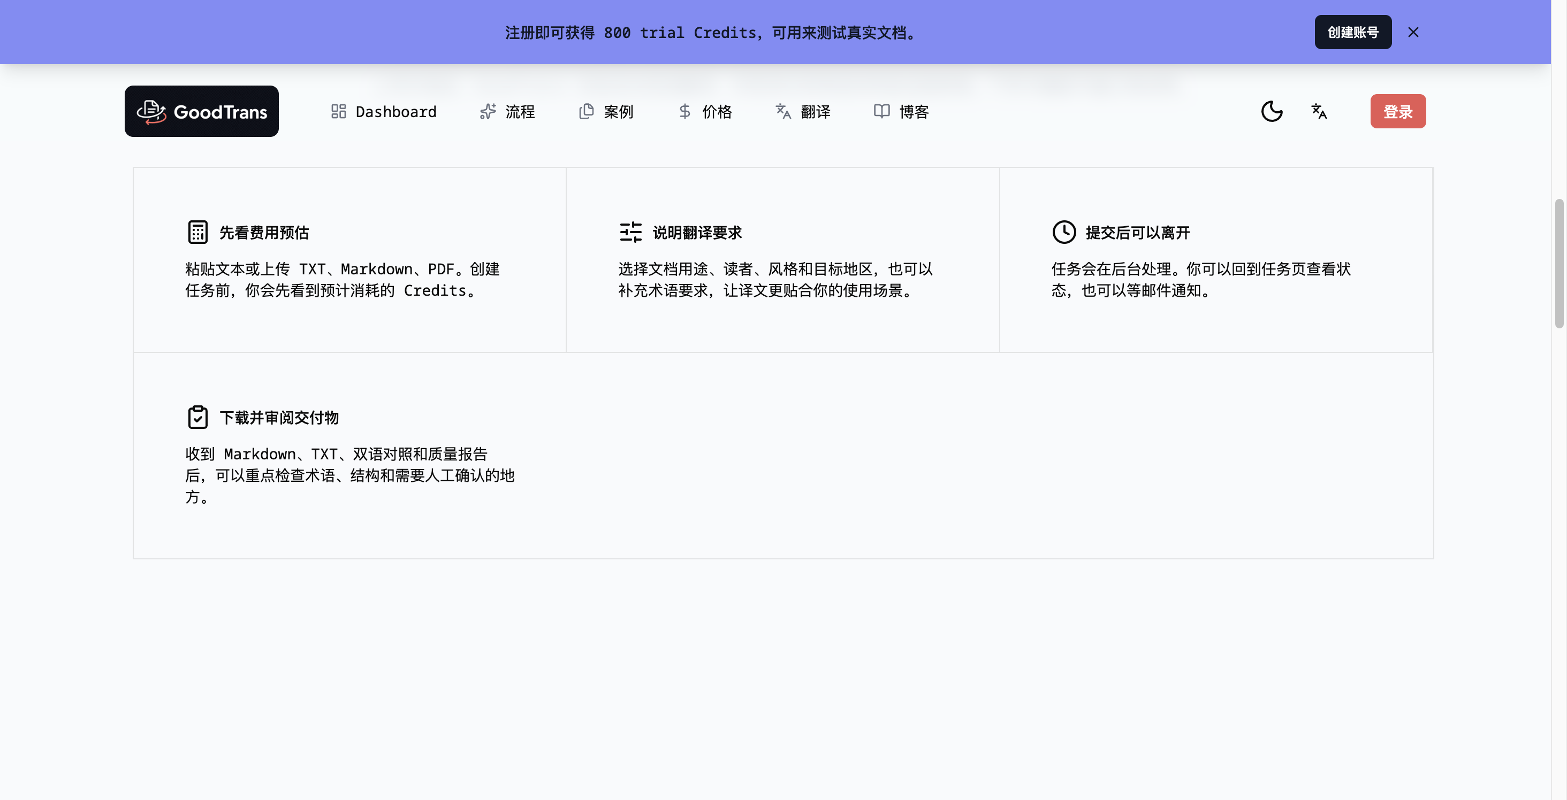
Task: Open the 流程 menu item
Action: tap(507, 111)
